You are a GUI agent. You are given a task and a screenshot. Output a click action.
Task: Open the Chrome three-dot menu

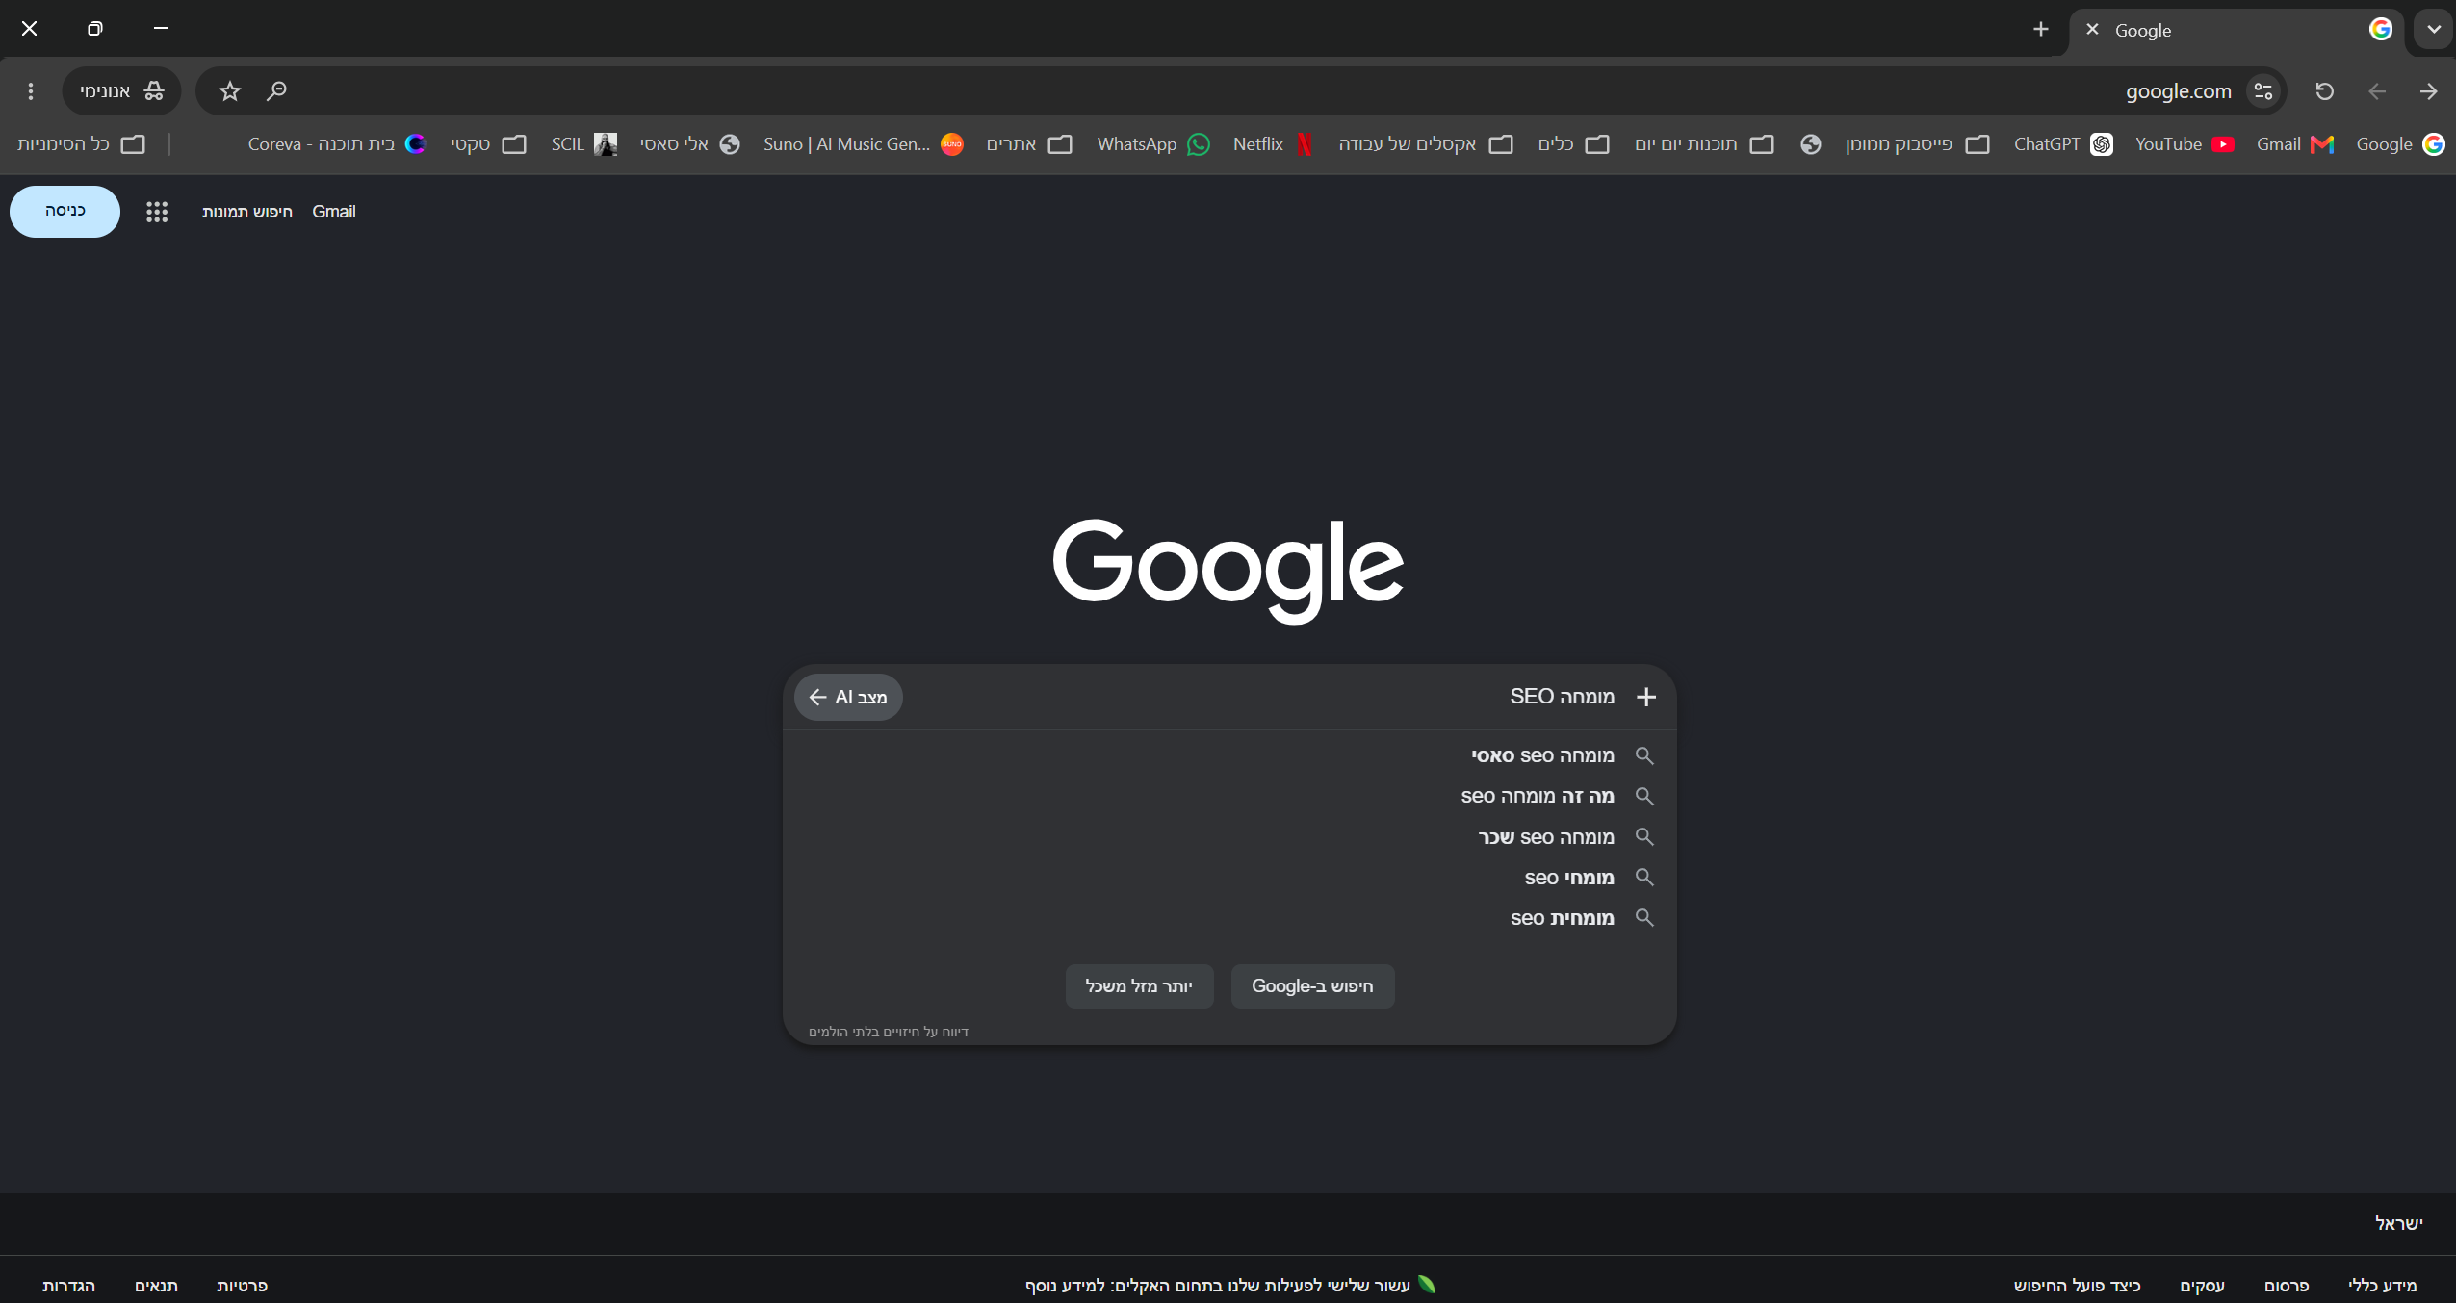tap(31, 91)
